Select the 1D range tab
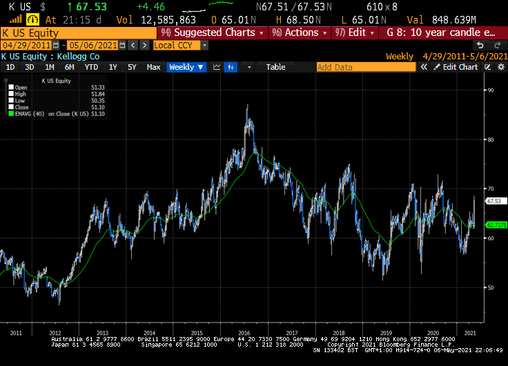 [x=10, y=67]
